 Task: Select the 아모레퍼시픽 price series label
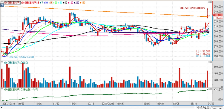pyautogui.click(x=12, y=3)
